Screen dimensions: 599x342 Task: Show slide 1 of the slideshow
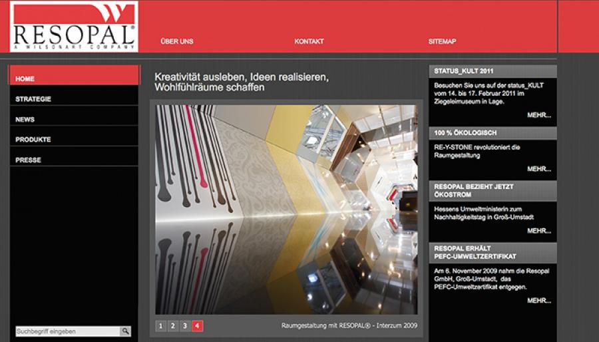(160, 326)
